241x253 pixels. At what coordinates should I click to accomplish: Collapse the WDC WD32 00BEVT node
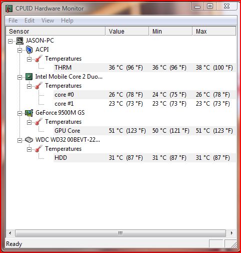pos(19,140)
